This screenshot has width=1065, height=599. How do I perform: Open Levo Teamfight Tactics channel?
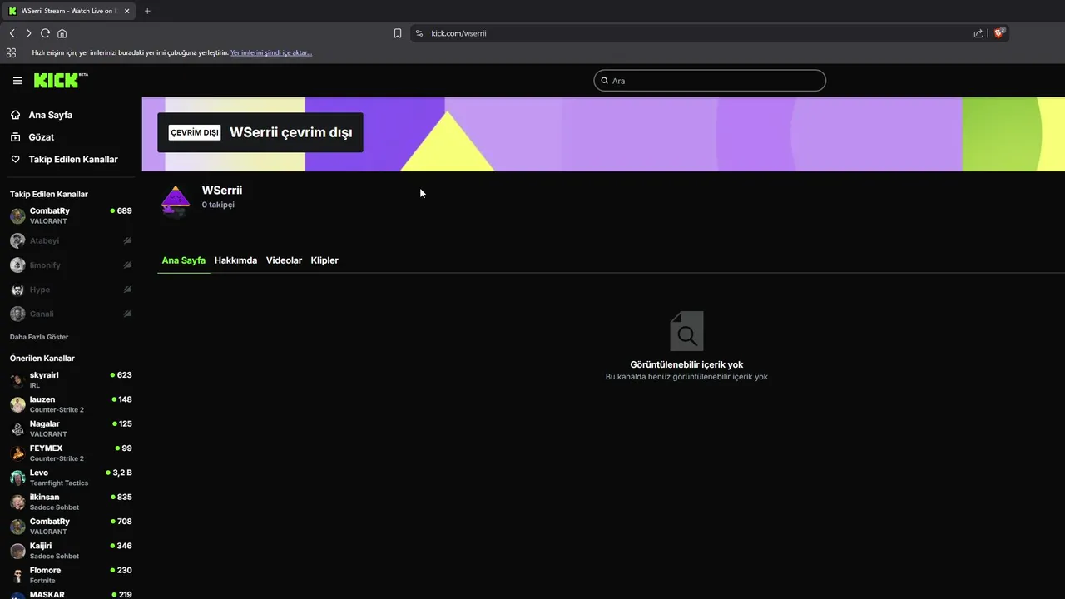click(71, 478)
